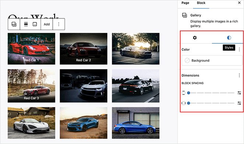
Task: Select the Red Car 2 image
Action: (x=84, y=49)
